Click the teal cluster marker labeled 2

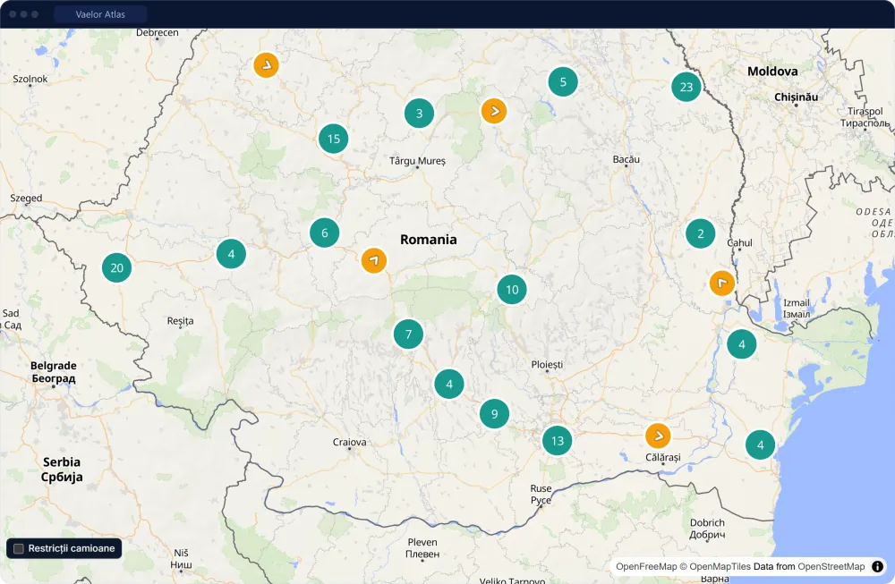701,233
